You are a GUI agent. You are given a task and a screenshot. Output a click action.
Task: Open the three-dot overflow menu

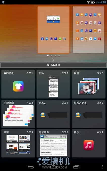point(102,167)
